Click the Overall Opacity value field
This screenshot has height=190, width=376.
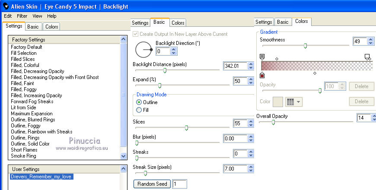pyautogui.click(x=363, y=117)
